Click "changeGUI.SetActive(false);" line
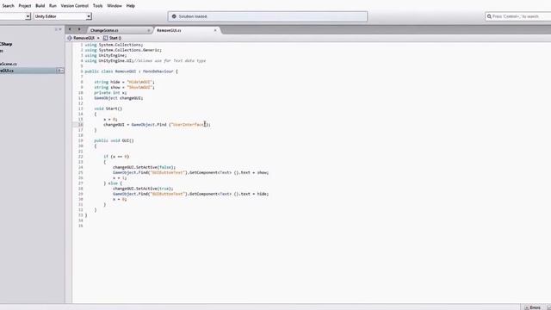This screenshot has height=310, width=551. (x=144, y=167)
